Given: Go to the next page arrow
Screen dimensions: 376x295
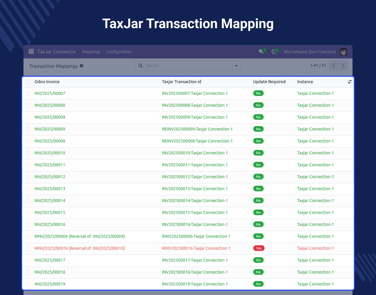Looking at the screenshot, I should [343, 66].
